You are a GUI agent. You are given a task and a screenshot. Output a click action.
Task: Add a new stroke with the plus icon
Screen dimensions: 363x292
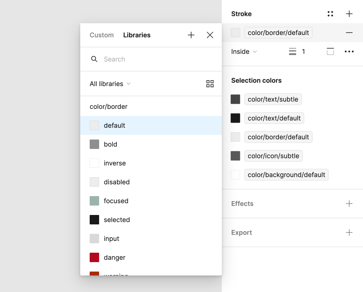[x=349, y=14]
